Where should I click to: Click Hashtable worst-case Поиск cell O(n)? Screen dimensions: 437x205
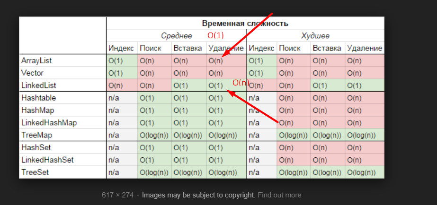point(294,98)
